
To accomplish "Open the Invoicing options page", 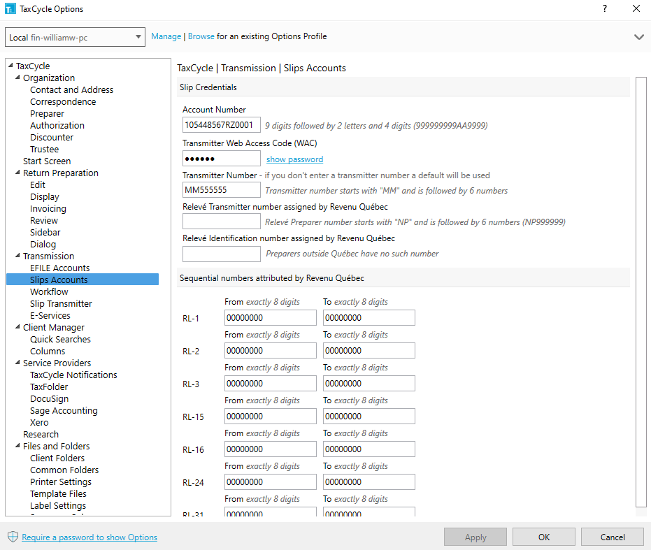I will (48, 209).
